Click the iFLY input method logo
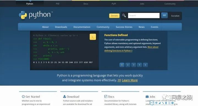198x106 pixels. 152,103
